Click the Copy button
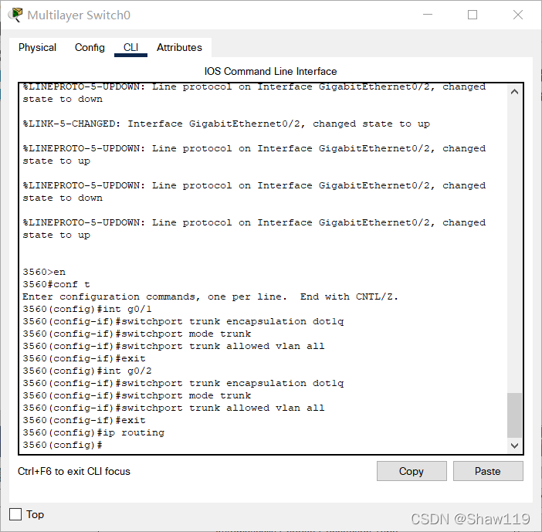 412,471
